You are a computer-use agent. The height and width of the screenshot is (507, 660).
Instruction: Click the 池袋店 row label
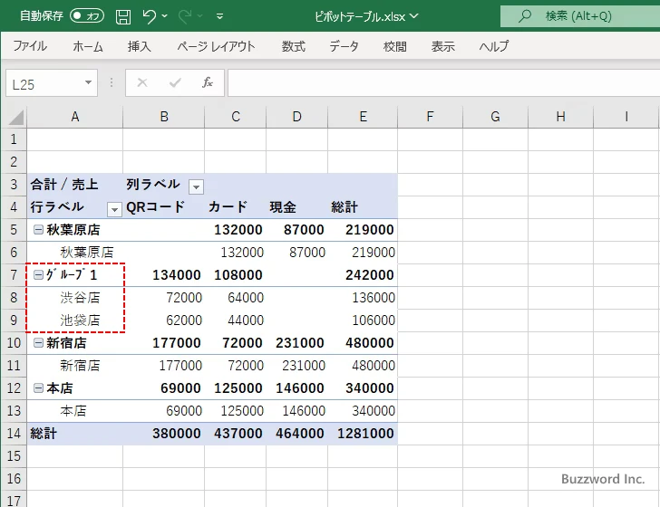pos(80,320)
